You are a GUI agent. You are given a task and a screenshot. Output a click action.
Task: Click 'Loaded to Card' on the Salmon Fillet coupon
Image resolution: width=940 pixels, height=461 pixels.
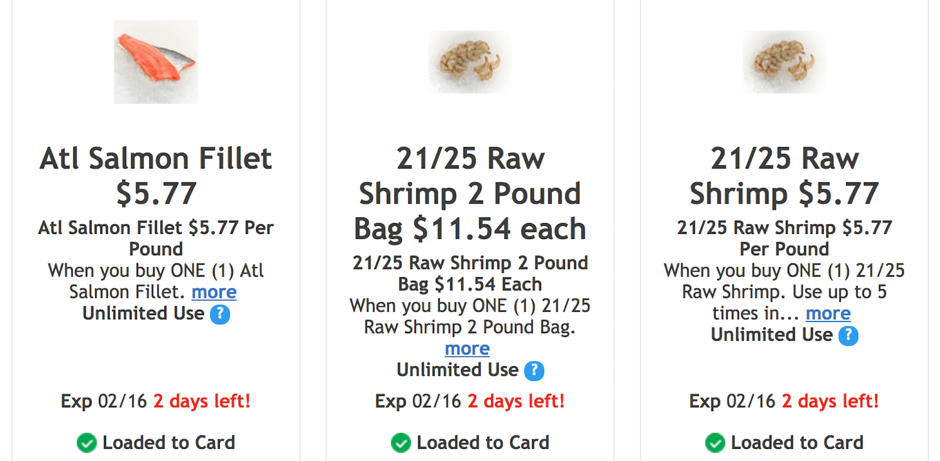pos(168,443)
